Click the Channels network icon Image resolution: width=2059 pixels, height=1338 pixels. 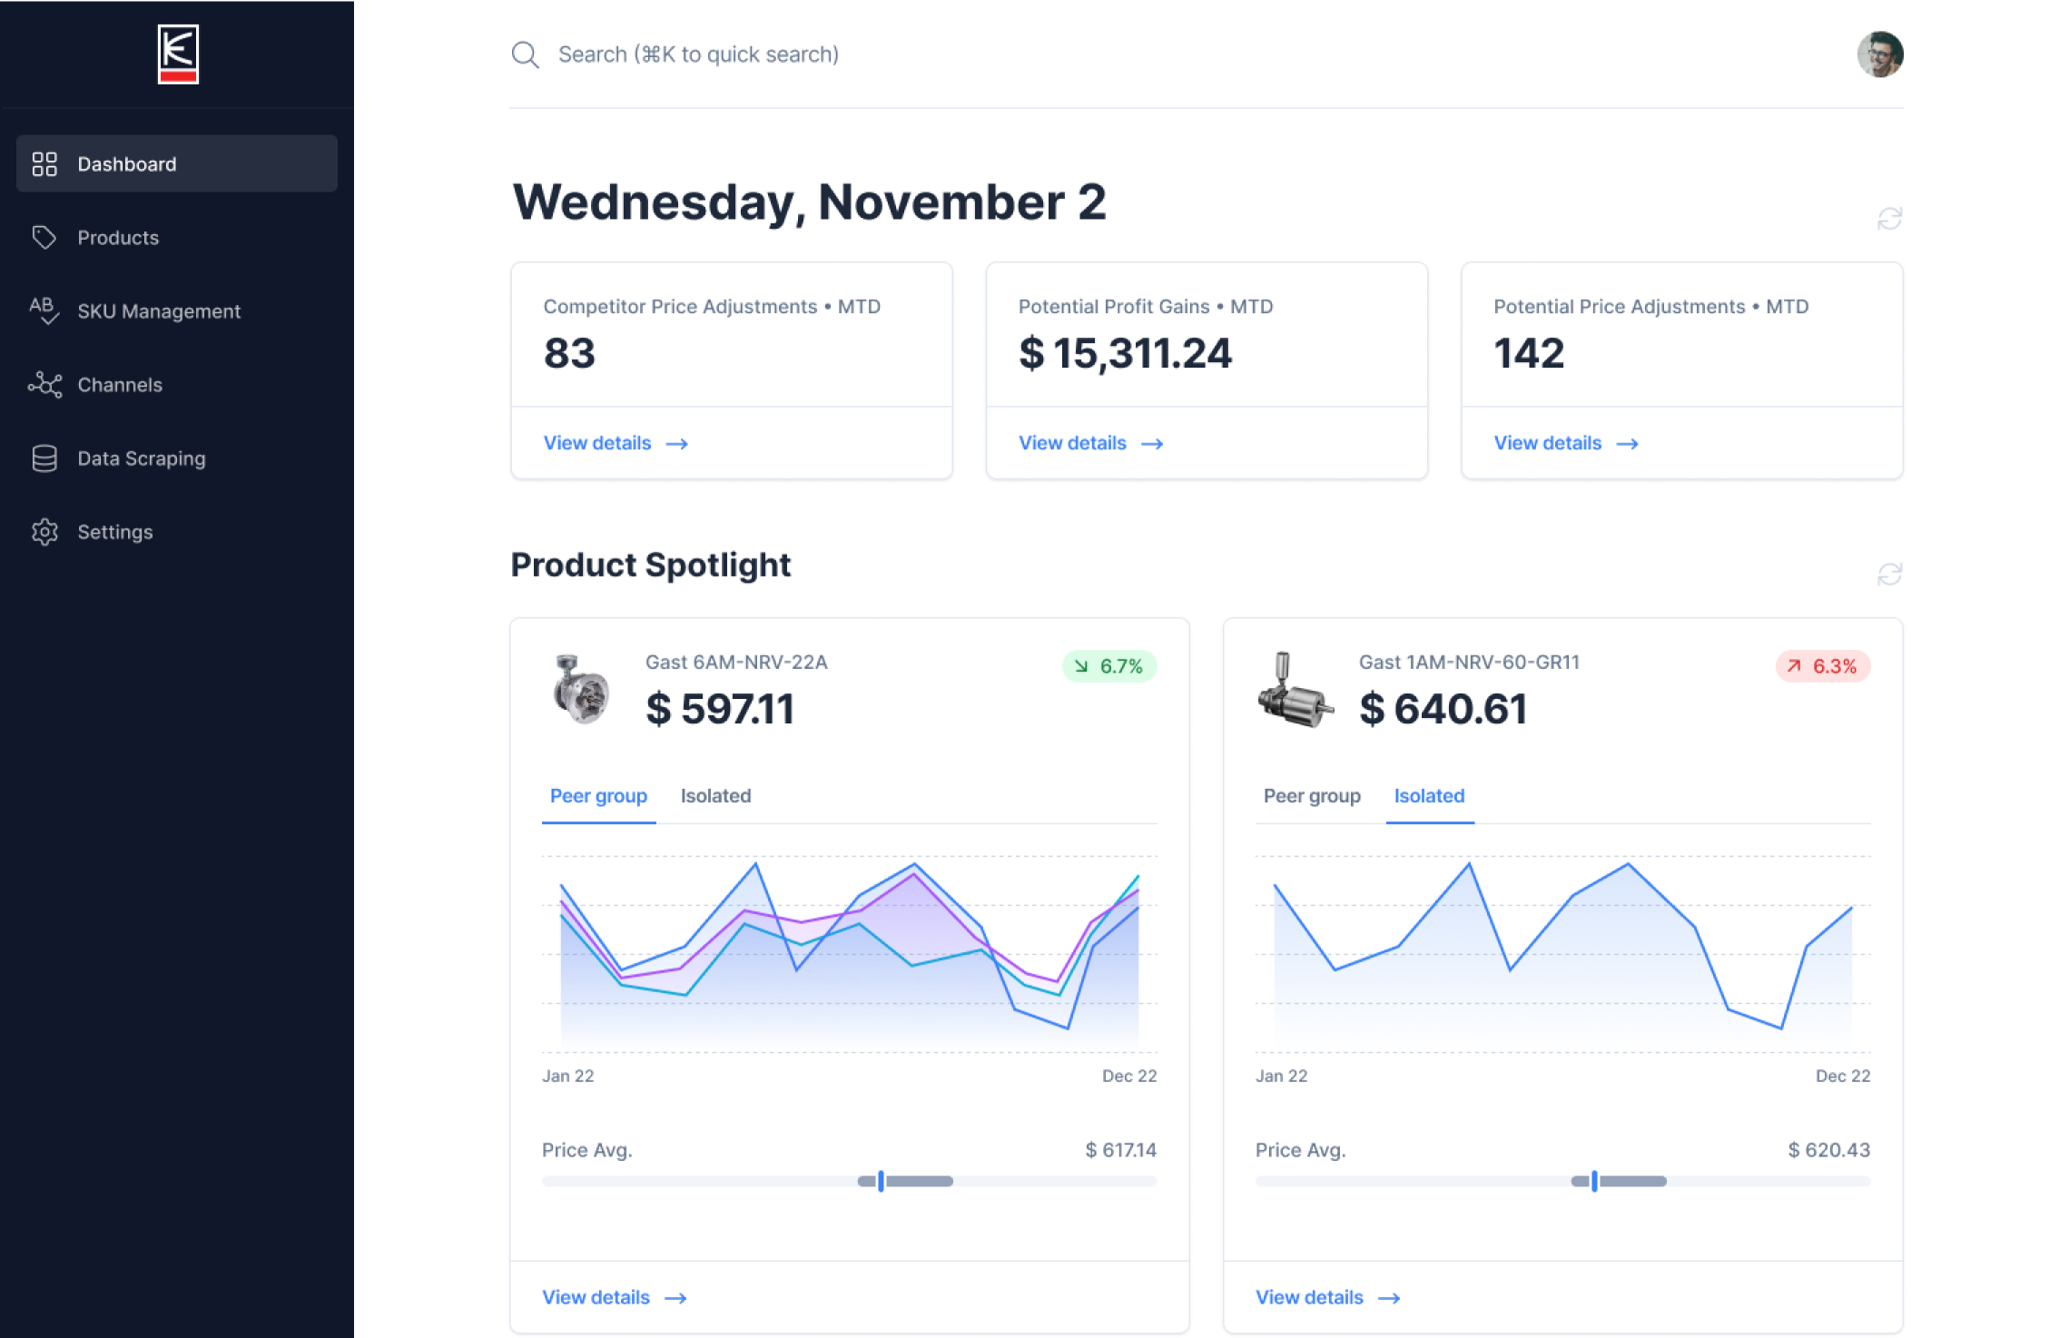pyautogui.click(x=44, y=385)
